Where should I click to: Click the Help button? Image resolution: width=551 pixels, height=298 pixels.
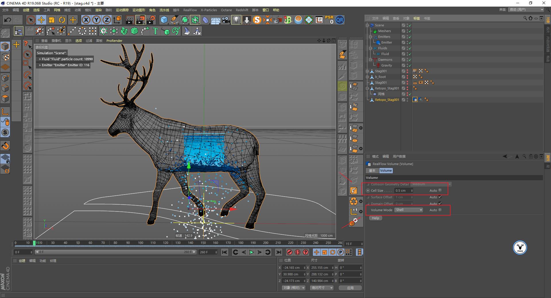(x=375, y=218)
